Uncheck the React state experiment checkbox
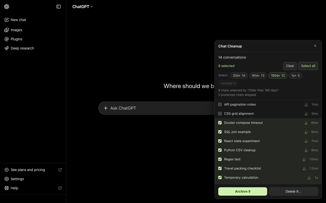 point(220,141)
